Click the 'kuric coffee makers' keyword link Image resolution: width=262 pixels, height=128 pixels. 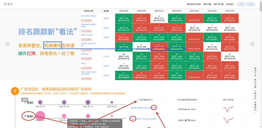88,16
